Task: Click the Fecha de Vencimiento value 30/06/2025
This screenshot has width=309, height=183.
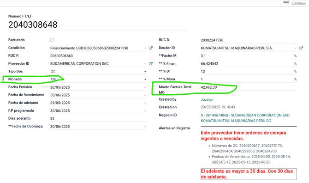Action: (x=60, y=95)
